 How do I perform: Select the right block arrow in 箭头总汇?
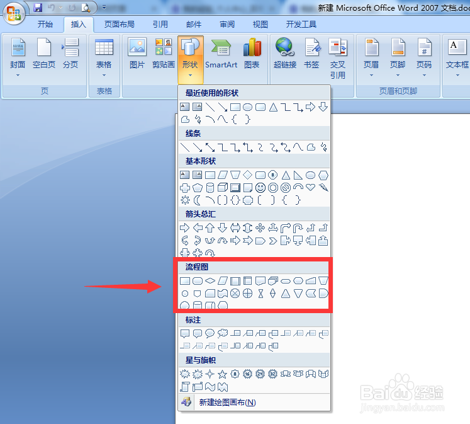(x=184, y=228)
